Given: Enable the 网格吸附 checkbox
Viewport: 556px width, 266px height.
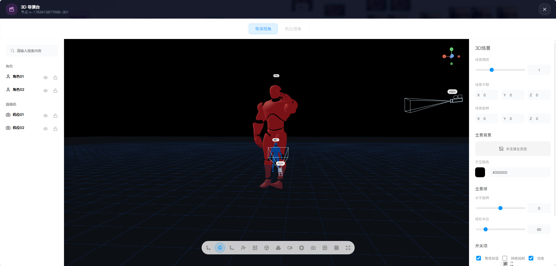Looking at the screenshot, I should pos(505,258).
